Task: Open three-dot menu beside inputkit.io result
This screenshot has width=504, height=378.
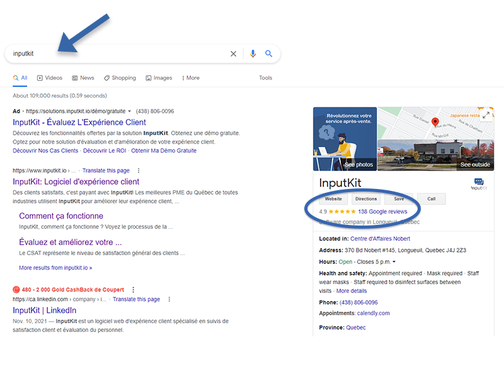Action: [x=139, y=171]
